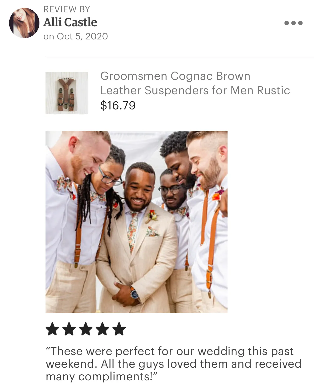This screenshot has width=314, height=392.
Task: Click the divider line below reviewer header
Action: (x=180, y=57)
